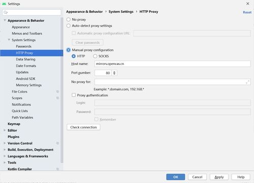Click the expand icon in No proxy for field
The height and width of the screenshot is (183, 254).
coord(247,82)
